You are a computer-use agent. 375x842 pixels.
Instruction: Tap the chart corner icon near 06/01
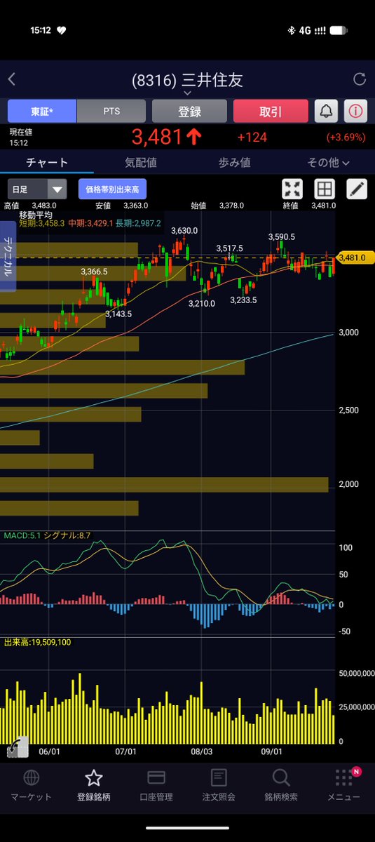click(17, 748)
